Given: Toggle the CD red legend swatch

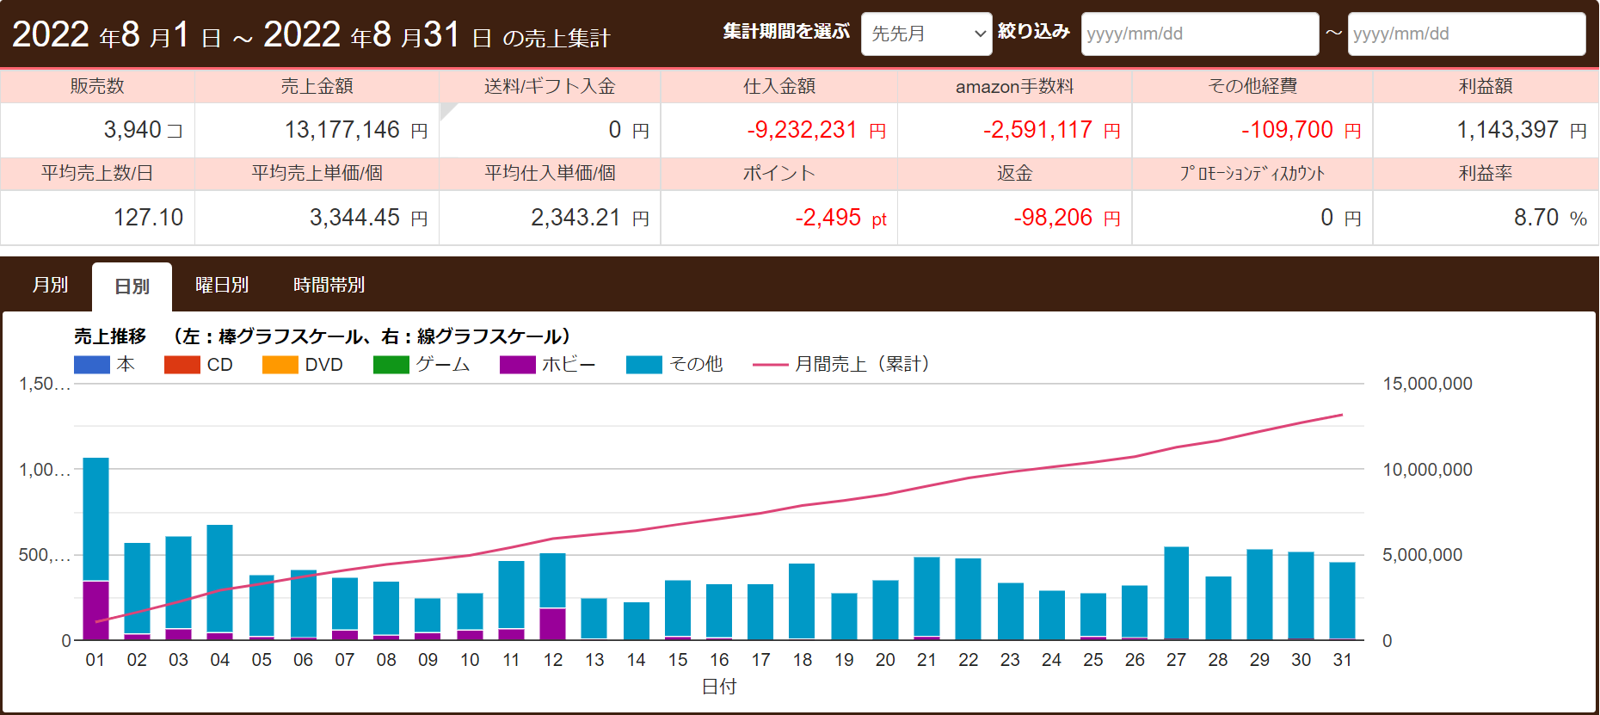Looking at the screenshot, I should (x=182, y=365).
